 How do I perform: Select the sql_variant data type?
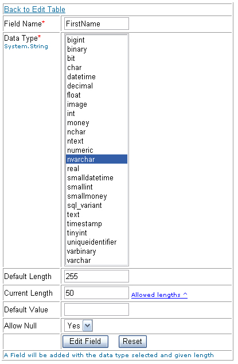[x=96, y=205]
